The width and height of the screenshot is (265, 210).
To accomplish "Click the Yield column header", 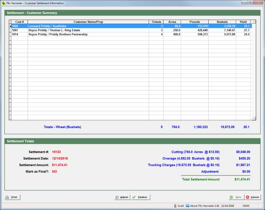I will click(x=243, y=22).
